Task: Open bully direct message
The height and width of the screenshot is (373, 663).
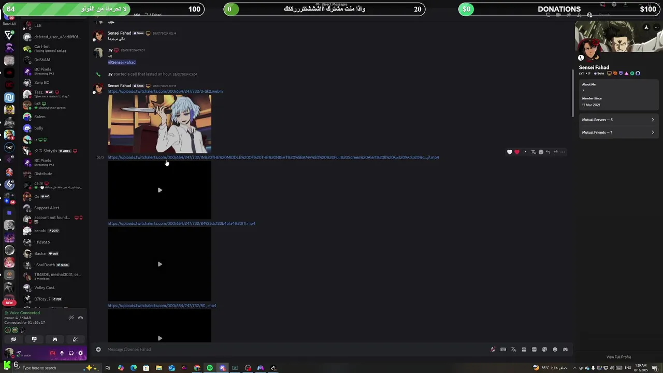Action: pos(54,128)
